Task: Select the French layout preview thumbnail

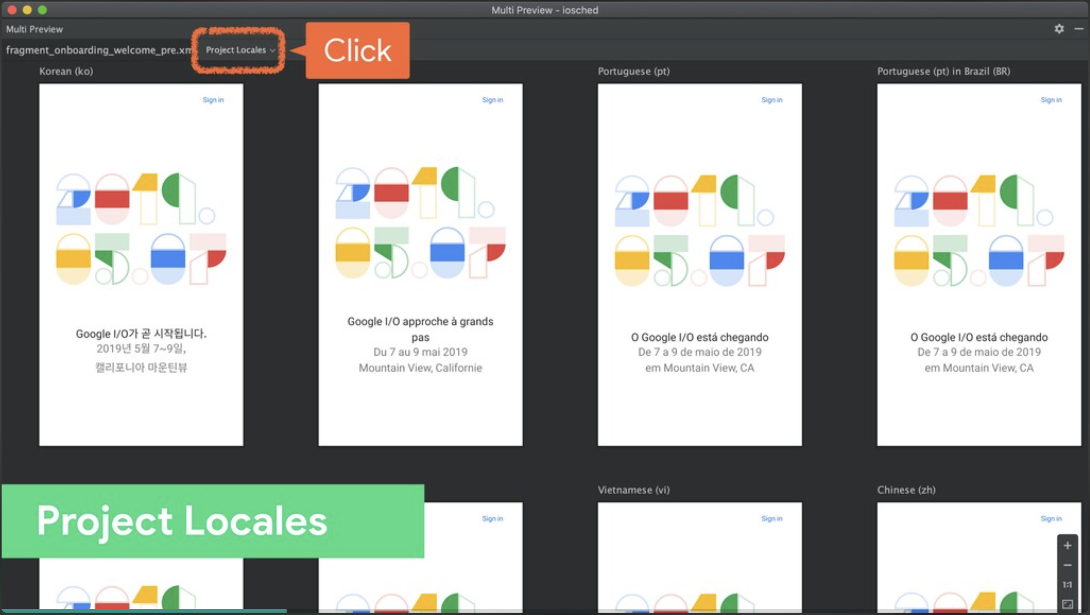Action: pyautogui.click(x=420, y=264)
